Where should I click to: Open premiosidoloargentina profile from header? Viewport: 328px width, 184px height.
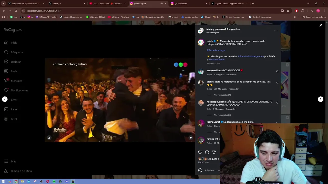tap(227, 29)
